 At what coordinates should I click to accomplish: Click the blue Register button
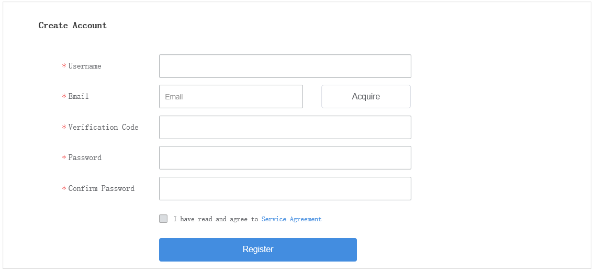(x=257, y=250)
